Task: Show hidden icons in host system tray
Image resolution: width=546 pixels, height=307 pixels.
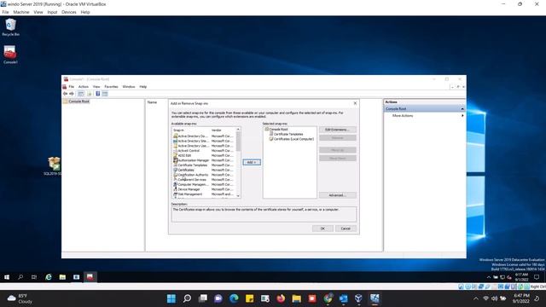Action: click(x=476, y=298)
